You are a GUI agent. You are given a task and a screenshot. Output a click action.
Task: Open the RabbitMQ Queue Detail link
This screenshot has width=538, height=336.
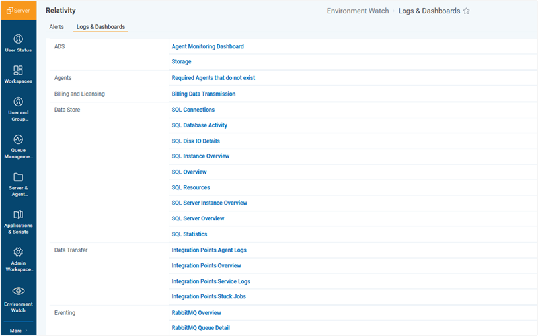(x=201, y=328)
